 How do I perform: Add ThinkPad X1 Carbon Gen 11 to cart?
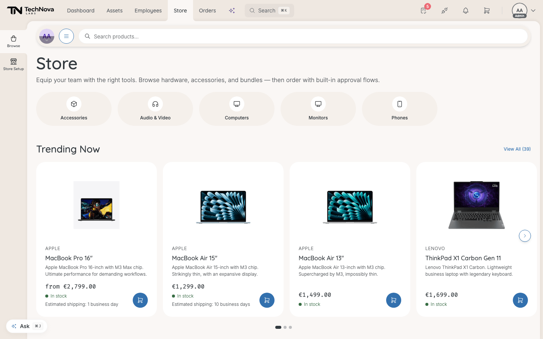coord(520,300)
